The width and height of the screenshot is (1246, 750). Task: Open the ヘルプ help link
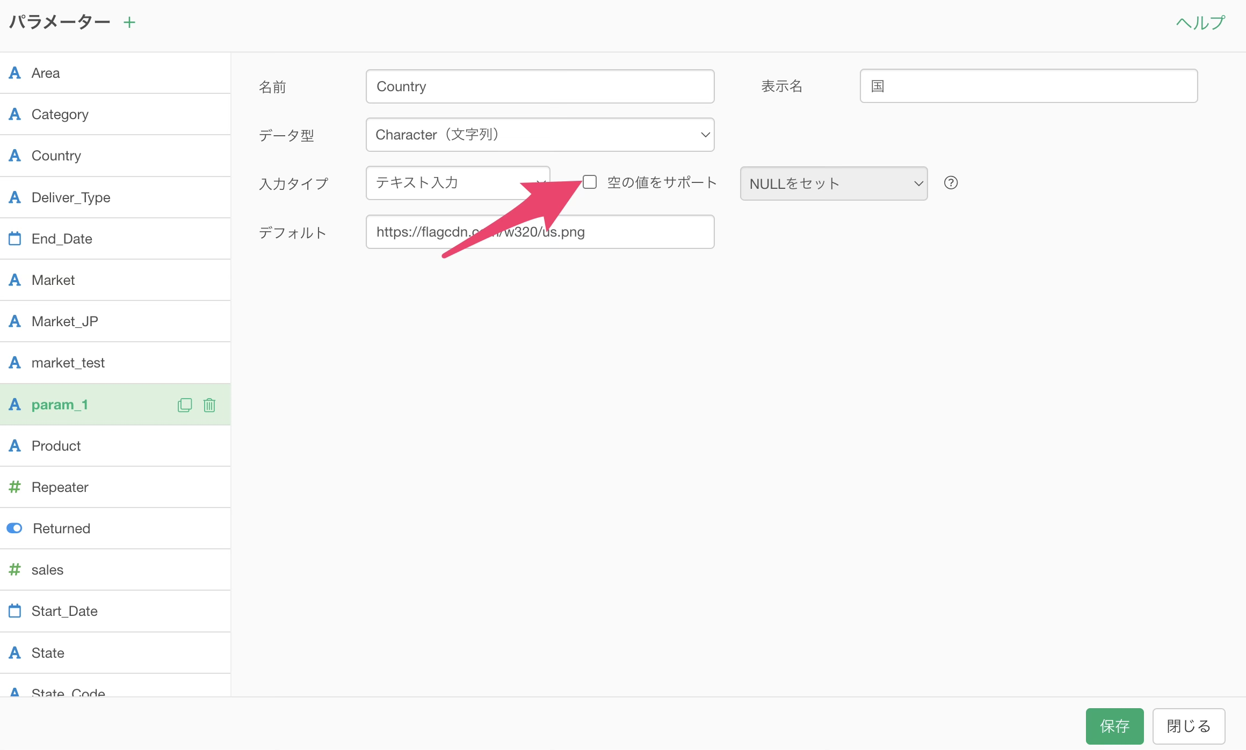coord(1200,23)
